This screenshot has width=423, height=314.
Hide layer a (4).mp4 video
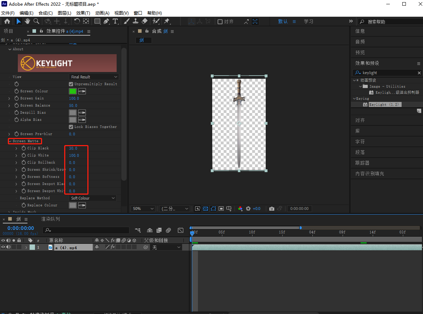[x=3, y=247]
